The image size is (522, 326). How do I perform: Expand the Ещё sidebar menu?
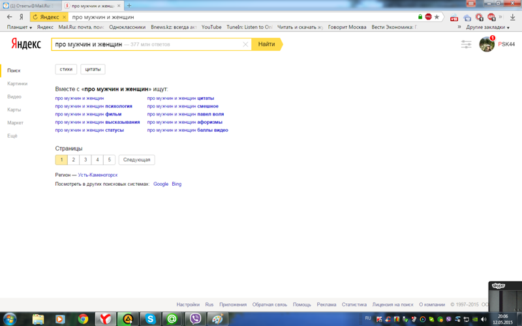pyautogui.click(x=12, y=136)
